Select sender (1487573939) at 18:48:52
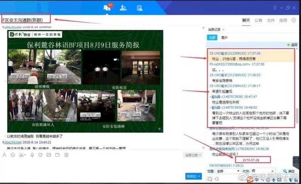Viewport: 301px width, 184px height. point(233,107)
